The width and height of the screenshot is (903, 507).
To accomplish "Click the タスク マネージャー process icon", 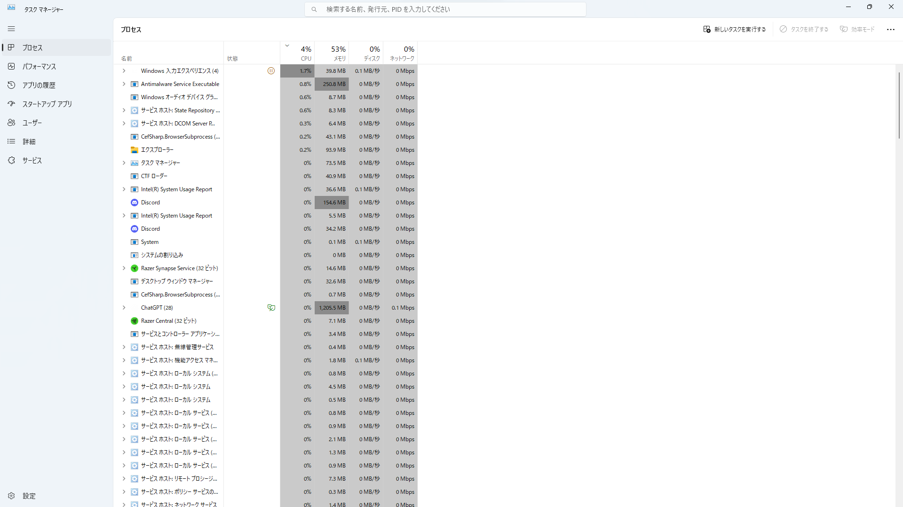I will (135, 163).
